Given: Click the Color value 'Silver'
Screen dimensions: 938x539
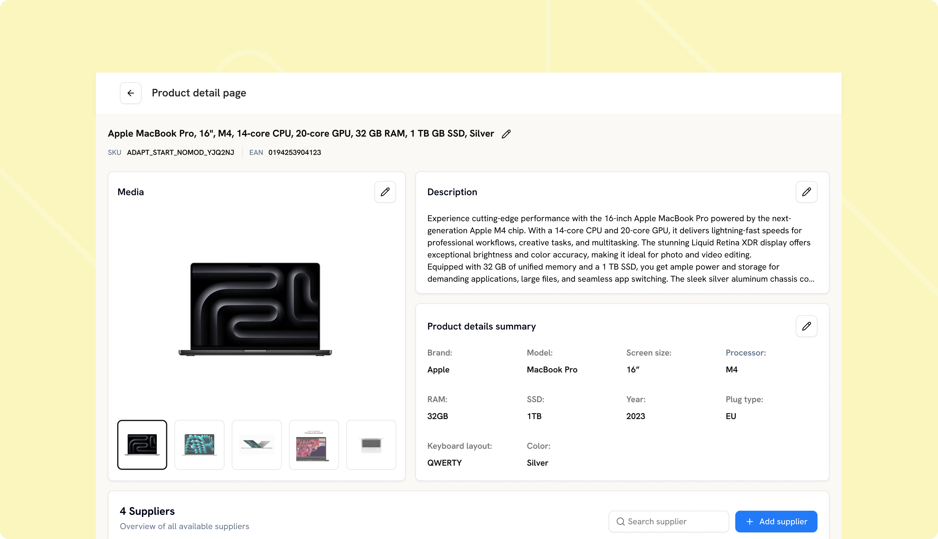Looking at the screenshot, I should (x=538, y=463).
